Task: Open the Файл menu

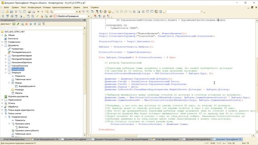Action: tap(6, 7)
